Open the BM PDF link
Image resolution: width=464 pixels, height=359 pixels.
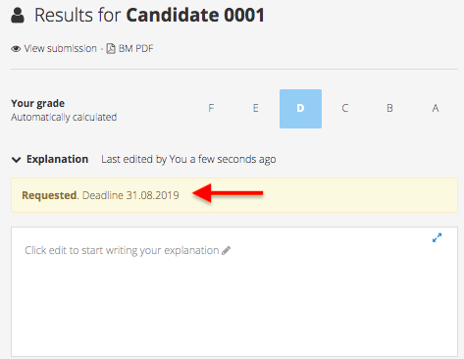[135, 48]
